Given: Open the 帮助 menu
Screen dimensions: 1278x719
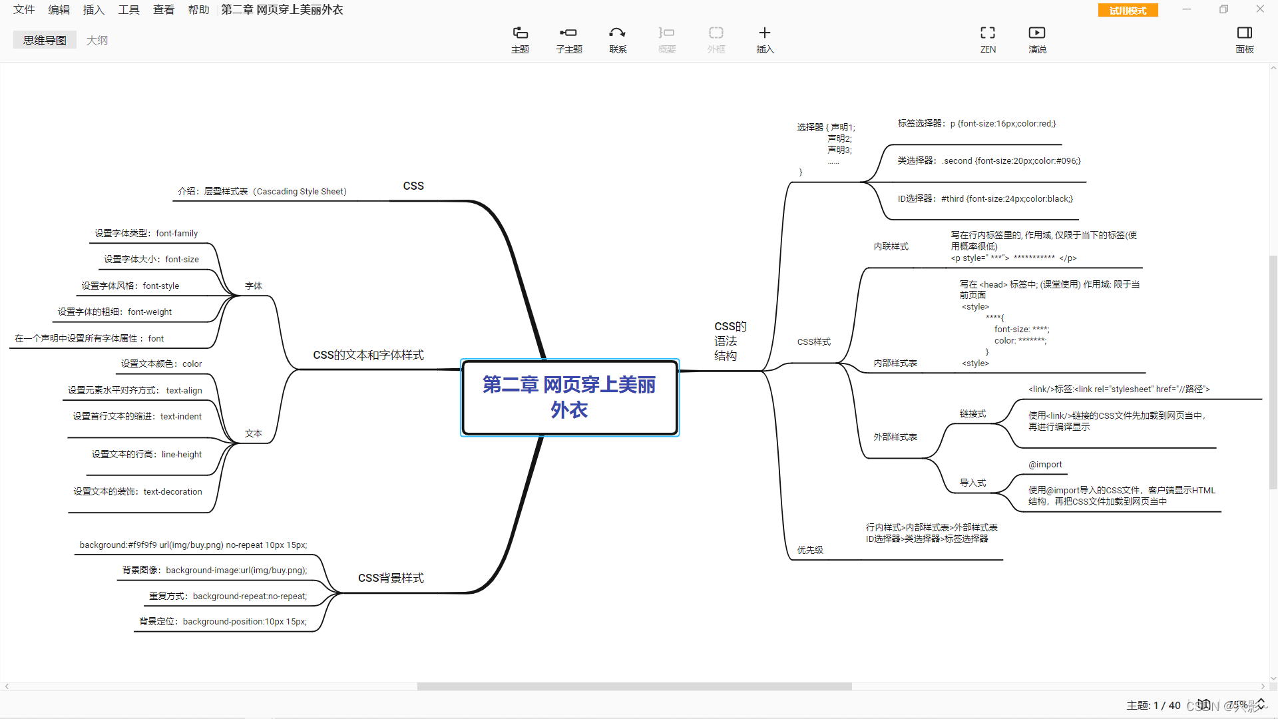Looking at the screenshot, I should pos(198,9).
